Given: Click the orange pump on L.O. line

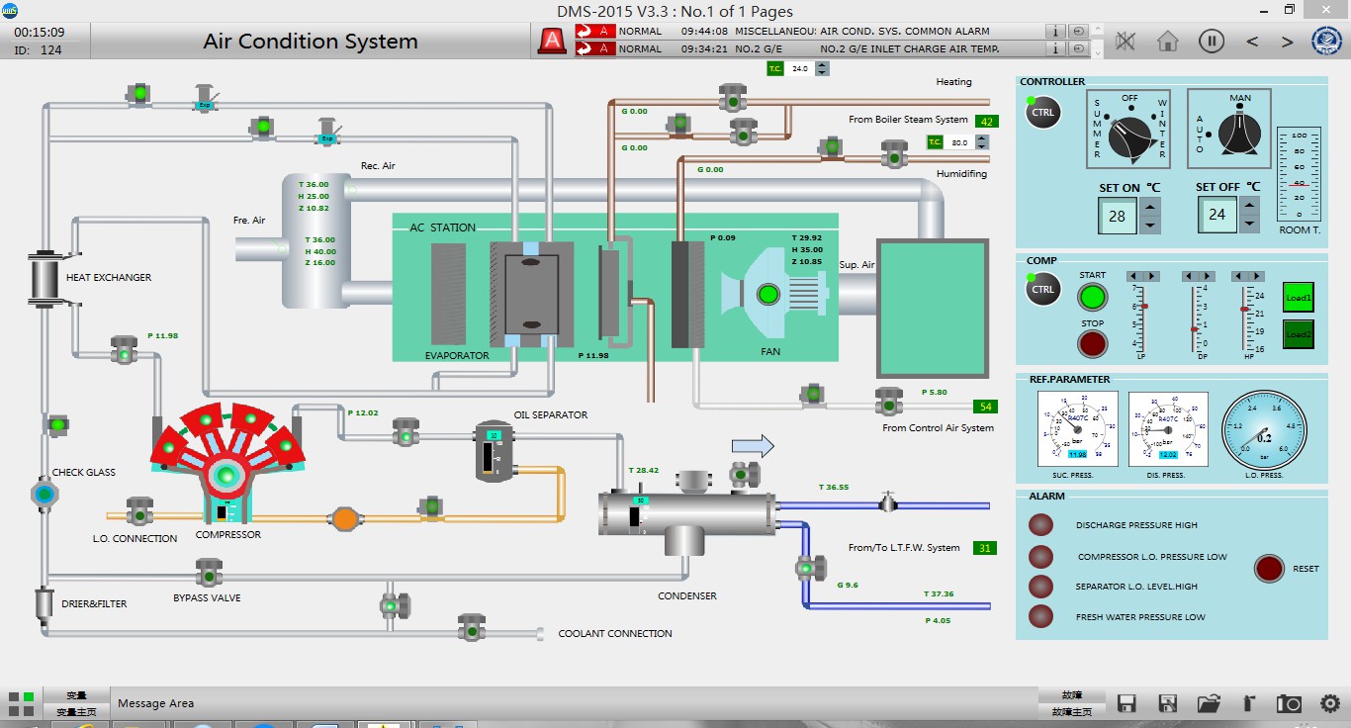Looking at the screenshot, I should pos(344,517).
